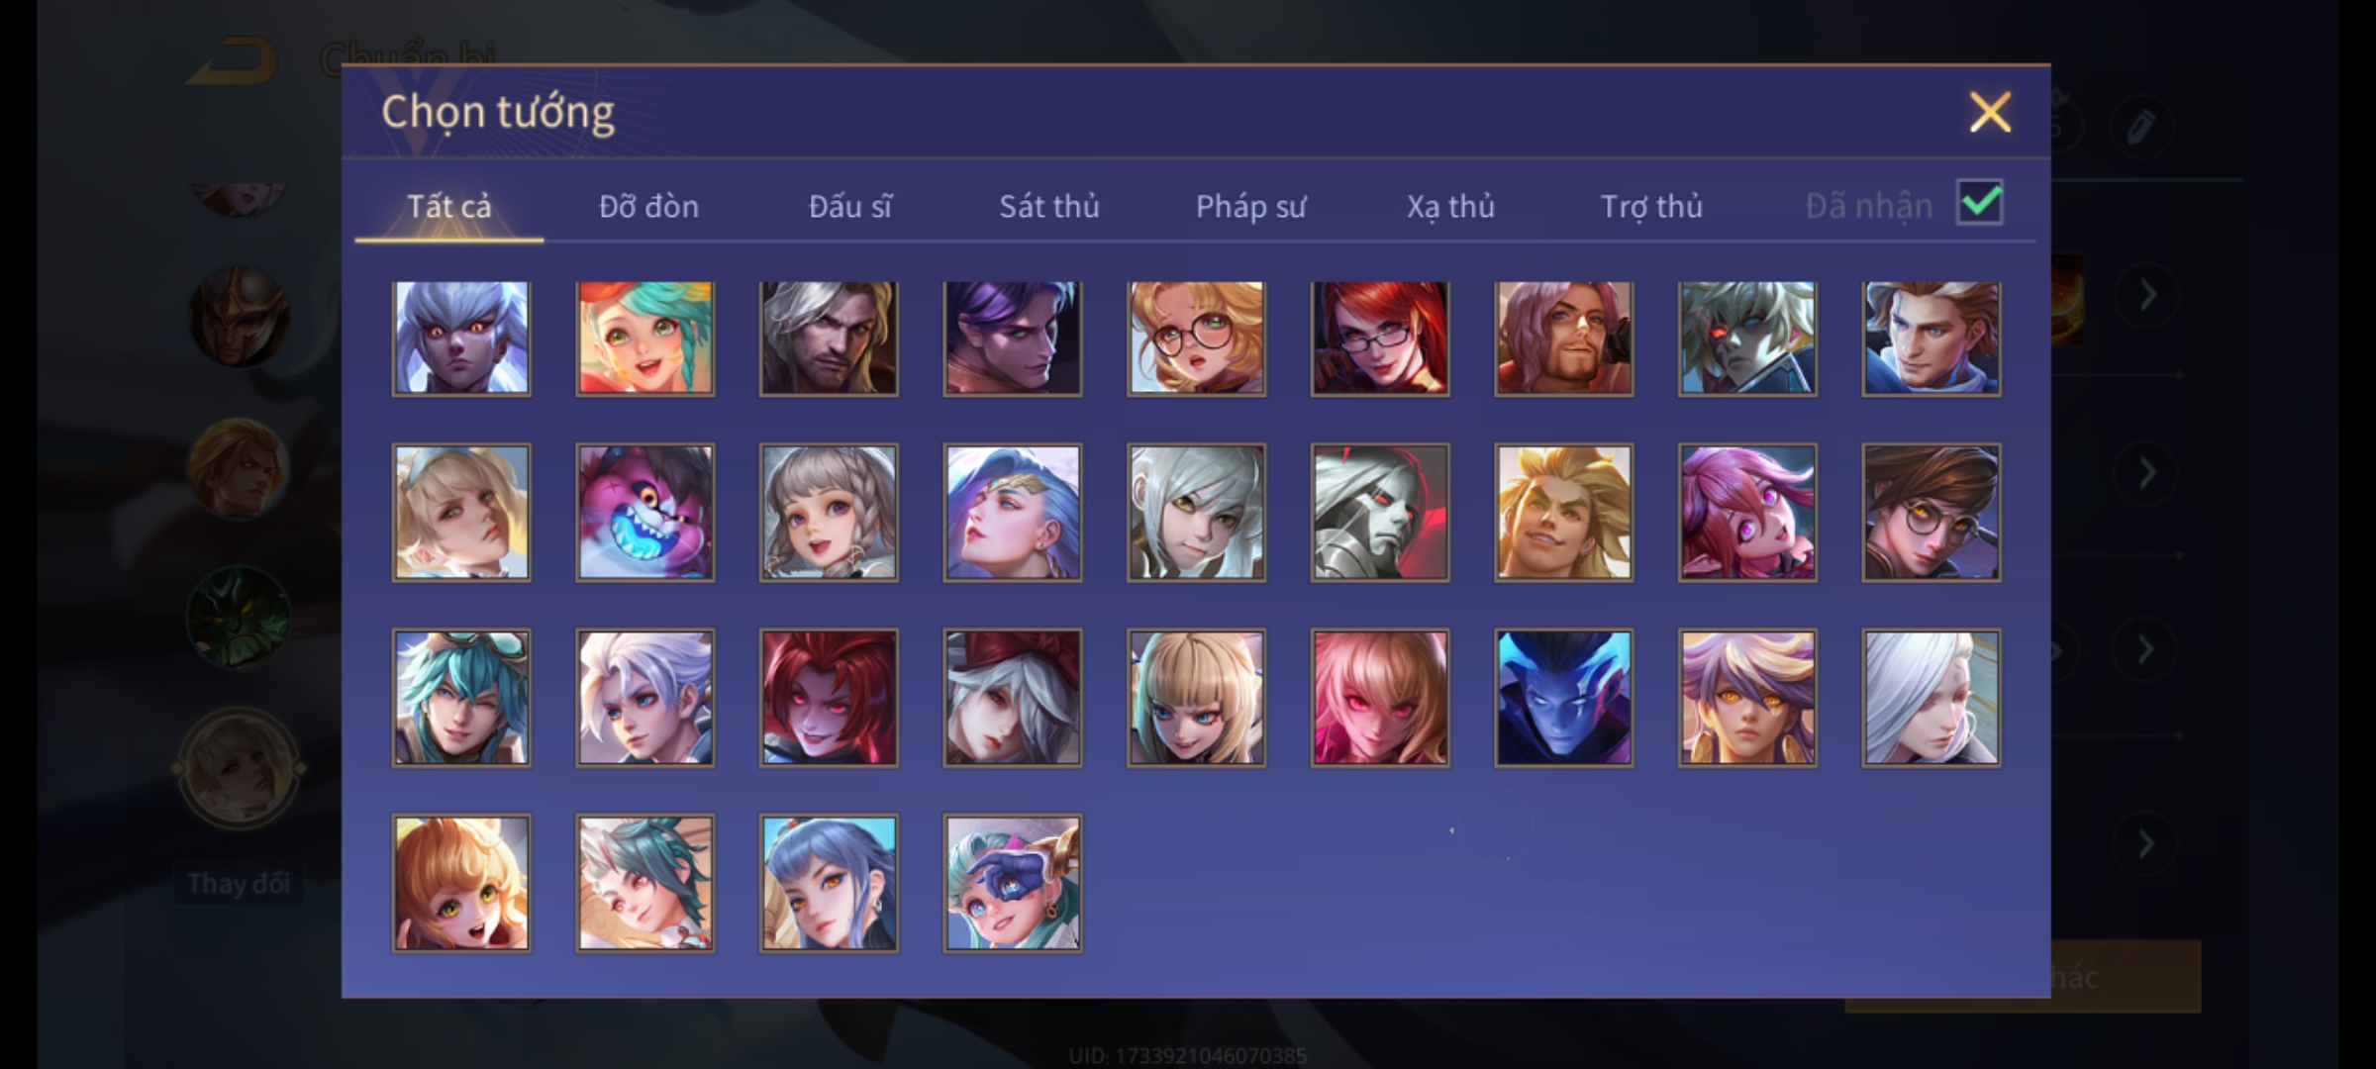
Task: Pick the gray armored knight portrait
Action: pos(1380,512)
